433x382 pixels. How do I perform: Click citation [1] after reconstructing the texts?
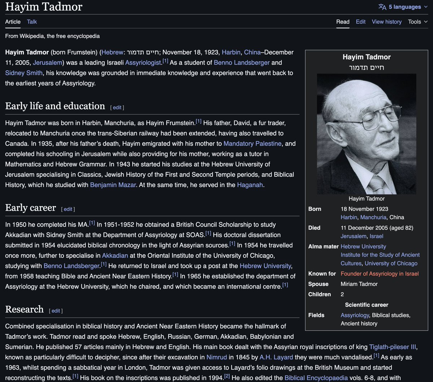tap(75, 376)
